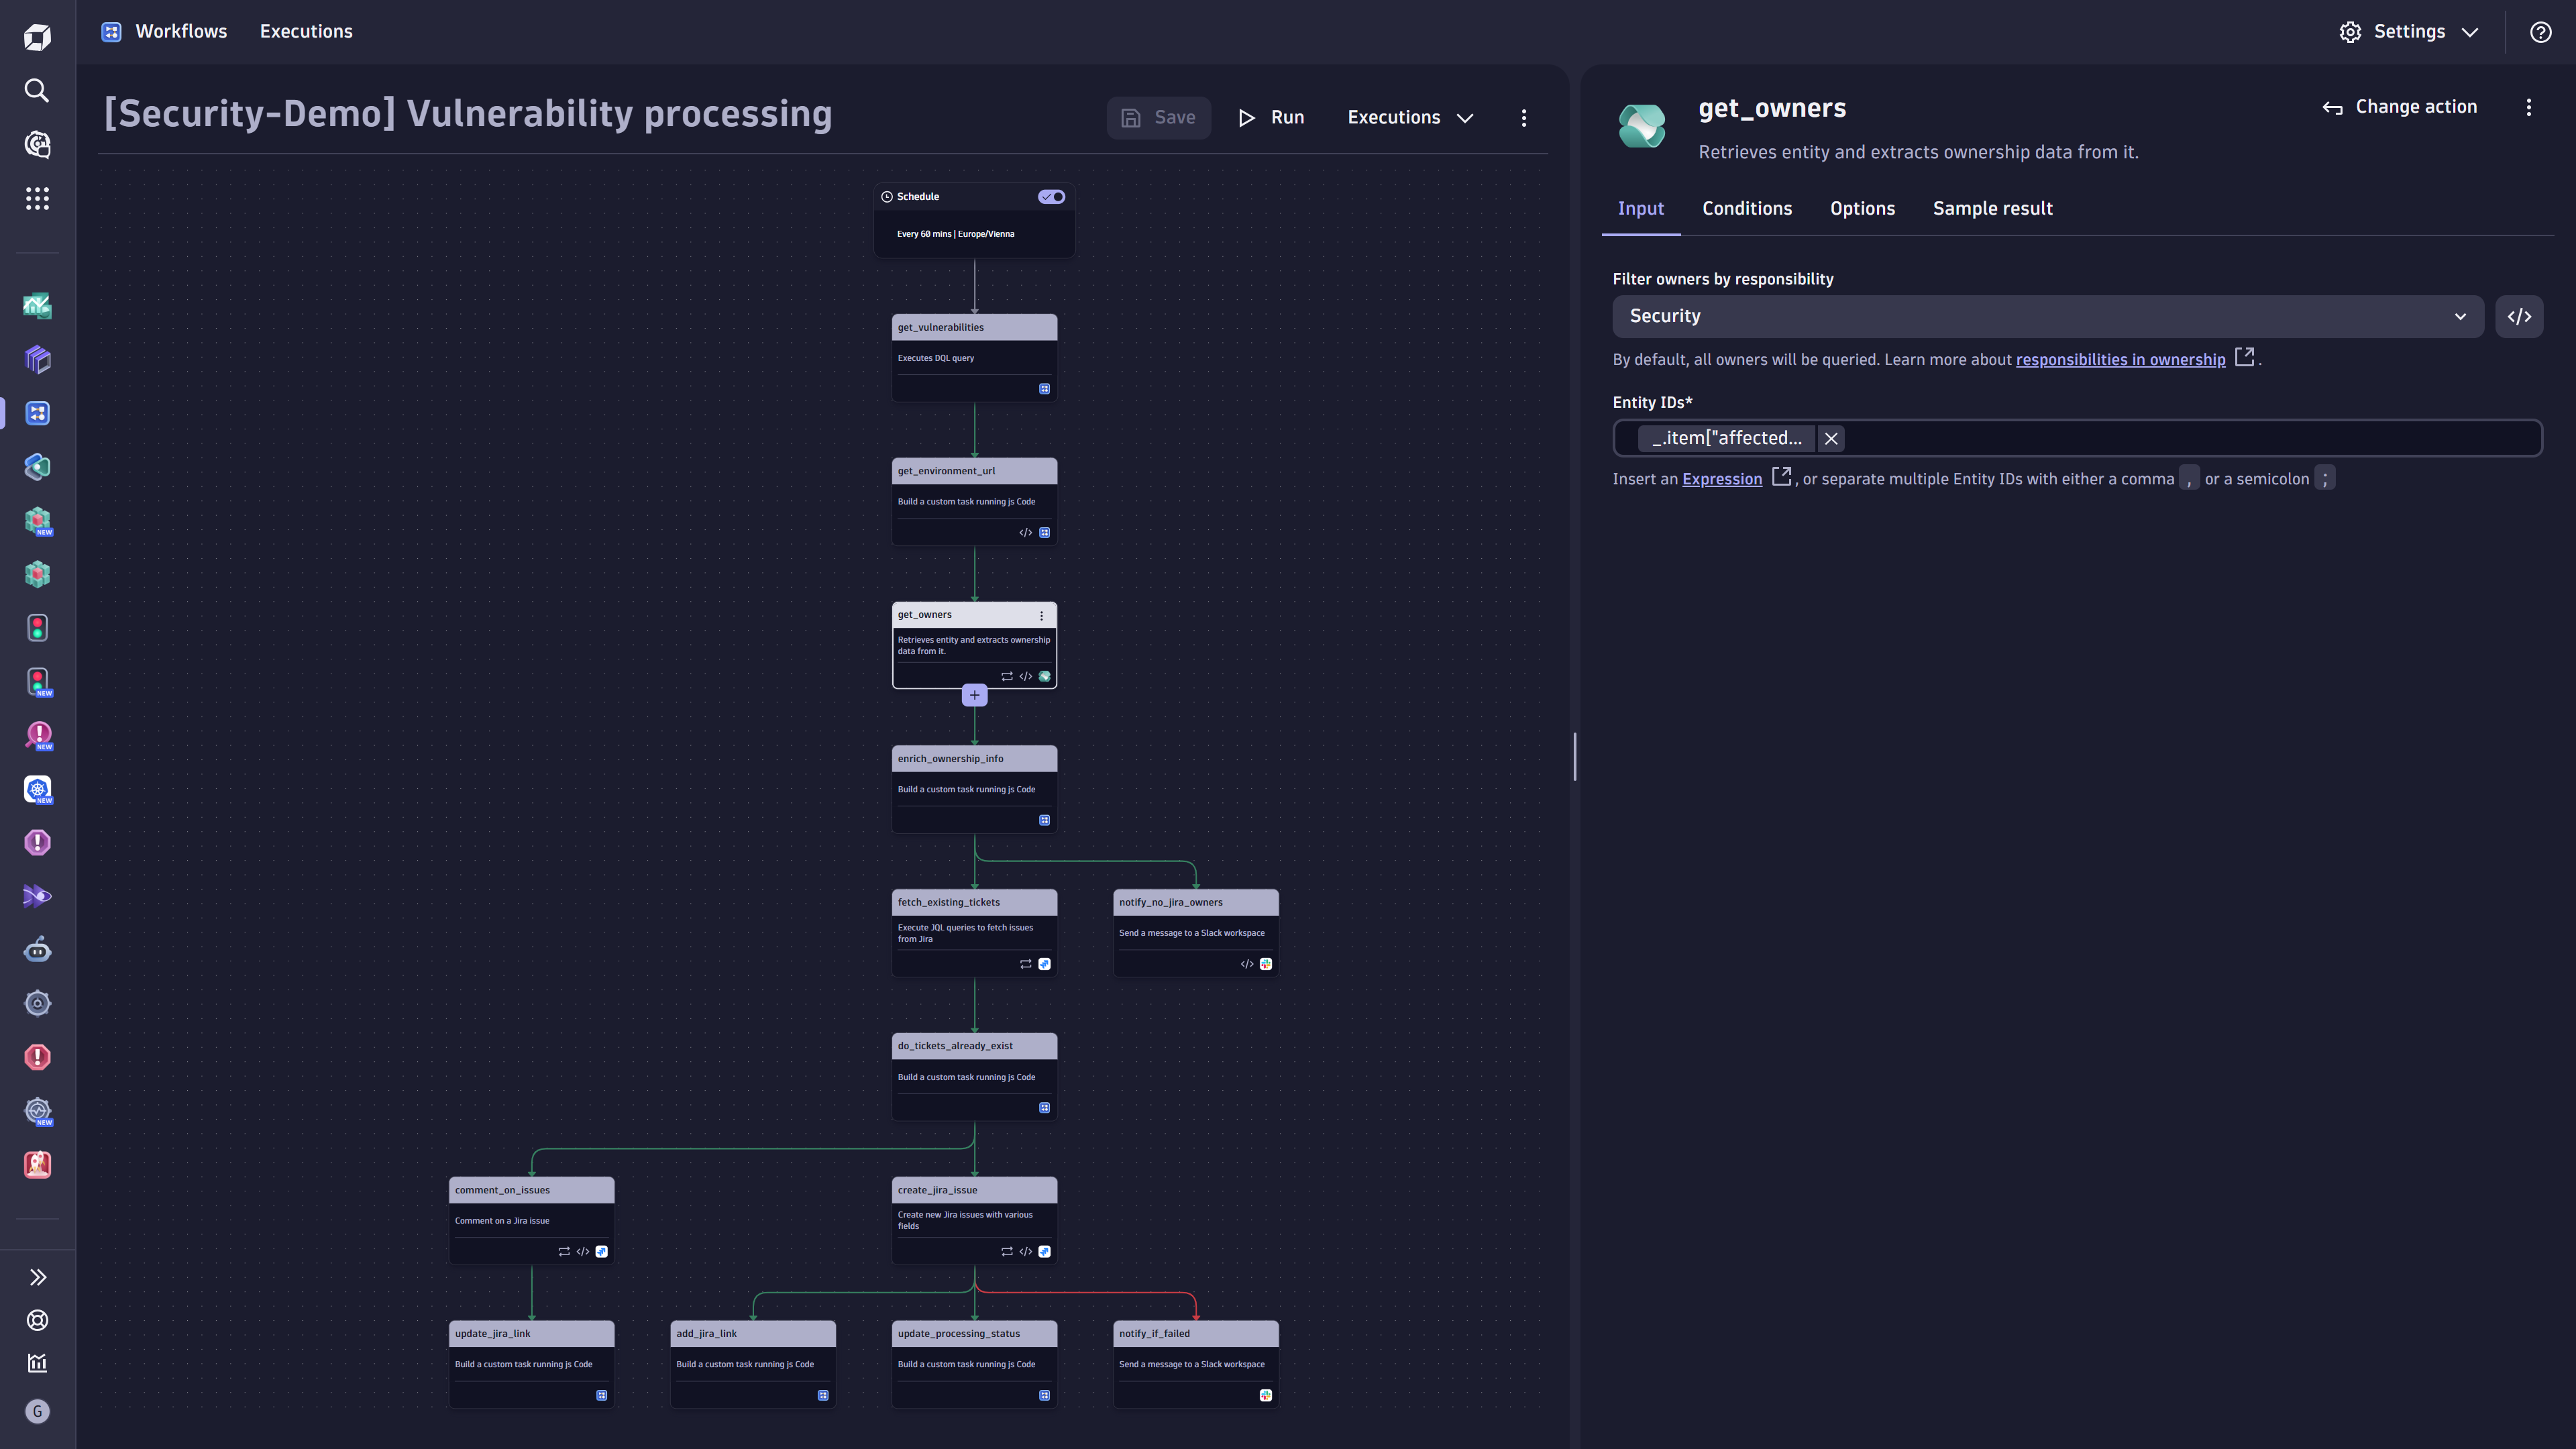Toggle code view for the responsibility filter
The height and width of the screenshot is (1449, 2576).
coord(2520,316)
